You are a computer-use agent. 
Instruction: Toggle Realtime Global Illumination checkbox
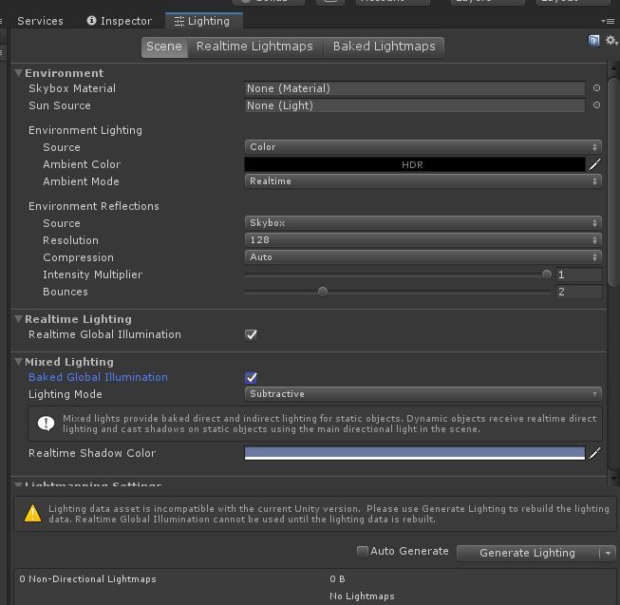click(251, 335)
